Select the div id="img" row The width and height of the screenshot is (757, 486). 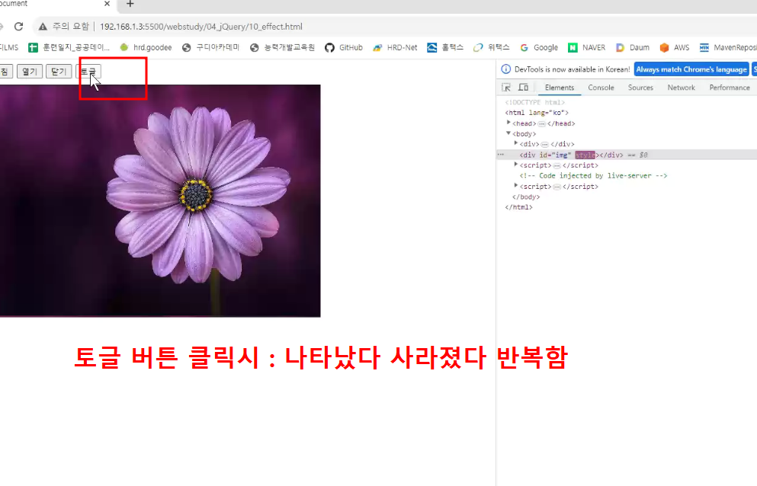627,155
